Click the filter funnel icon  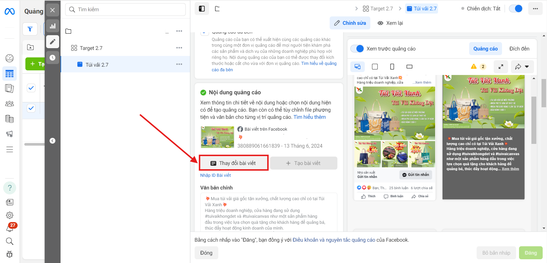pos(30,29)
